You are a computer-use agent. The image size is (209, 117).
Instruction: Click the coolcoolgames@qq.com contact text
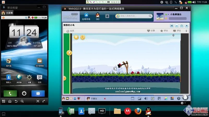[128, 92]
